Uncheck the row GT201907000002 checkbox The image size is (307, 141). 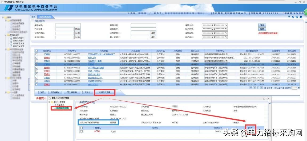point(36,64)
